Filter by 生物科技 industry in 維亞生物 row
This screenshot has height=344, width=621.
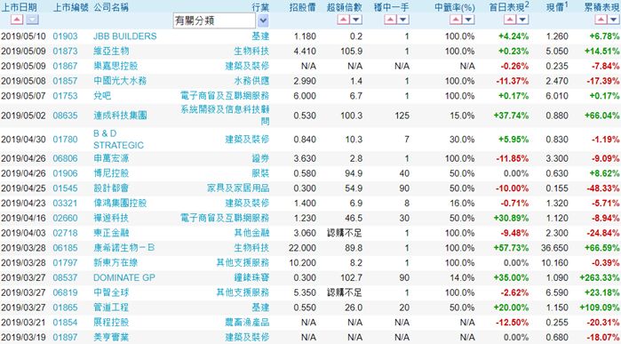point(251,52)
